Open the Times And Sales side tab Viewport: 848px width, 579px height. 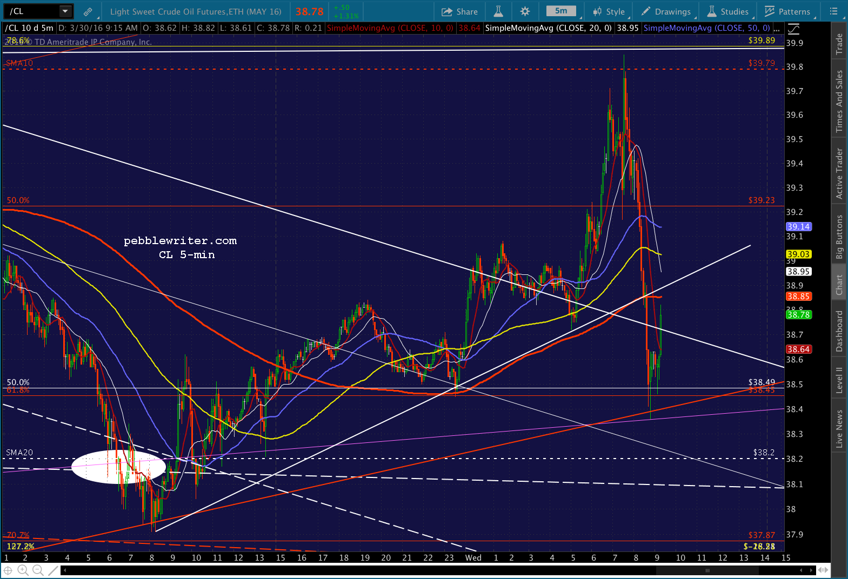pyautogui.click(x=839, y=101)
